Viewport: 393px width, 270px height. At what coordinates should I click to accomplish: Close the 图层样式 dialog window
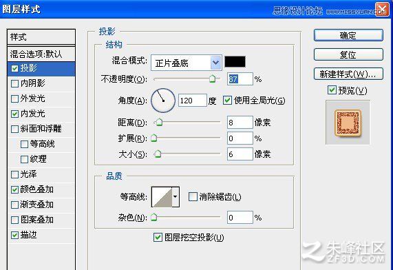[x=382, y=10]
